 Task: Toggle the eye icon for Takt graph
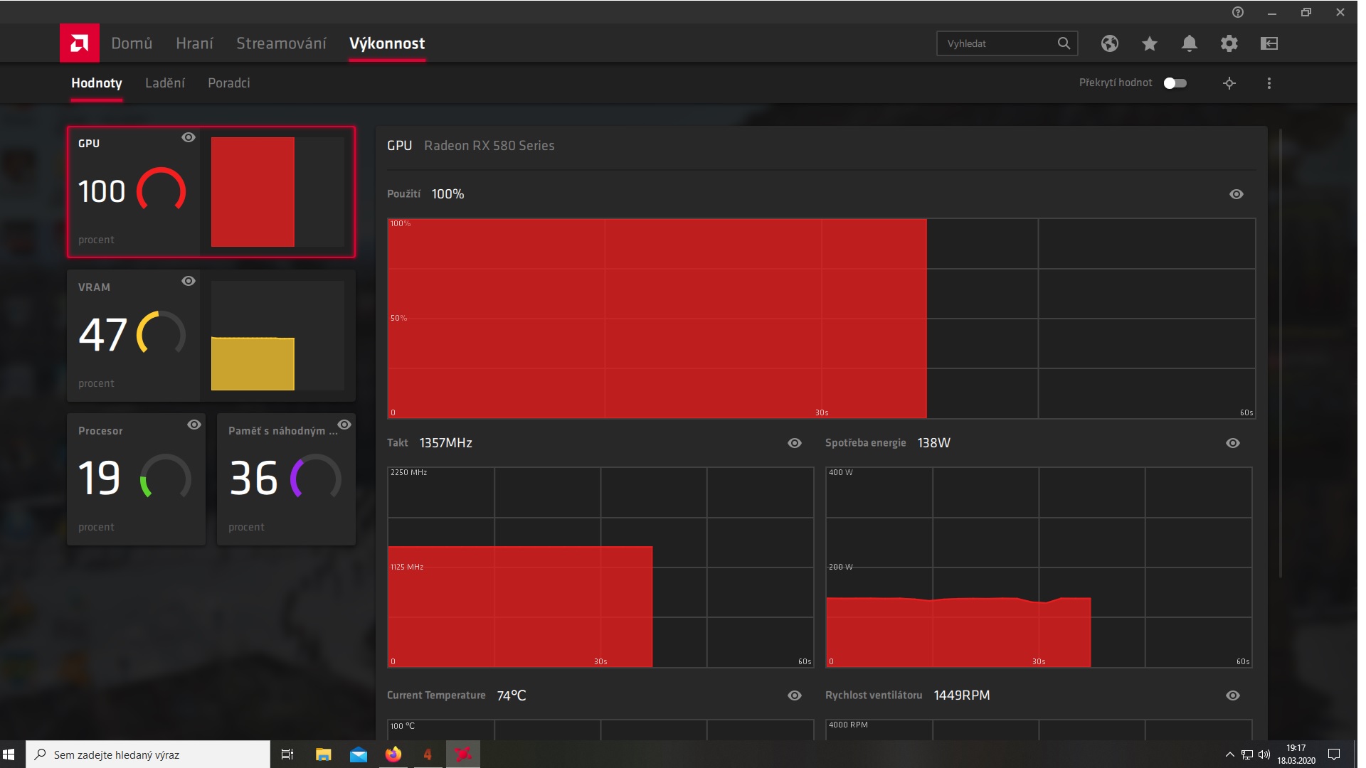pyautogui.click(x=794, y=443)
